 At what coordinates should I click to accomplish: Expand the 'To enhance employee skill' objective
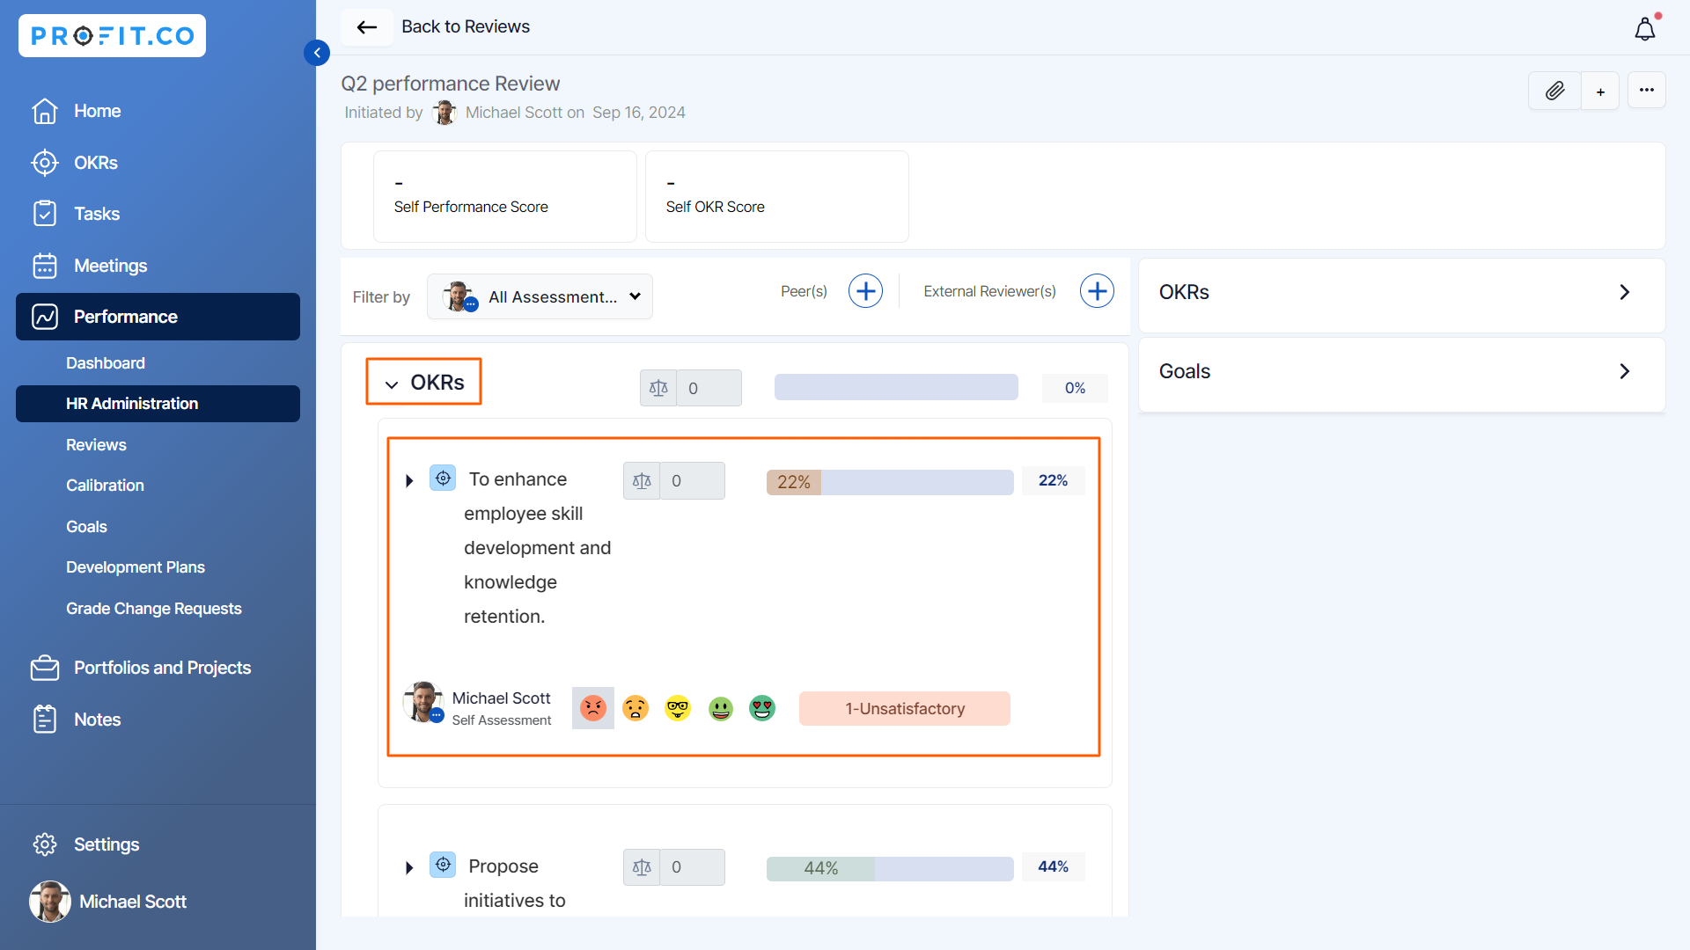(x=409, y=481)
